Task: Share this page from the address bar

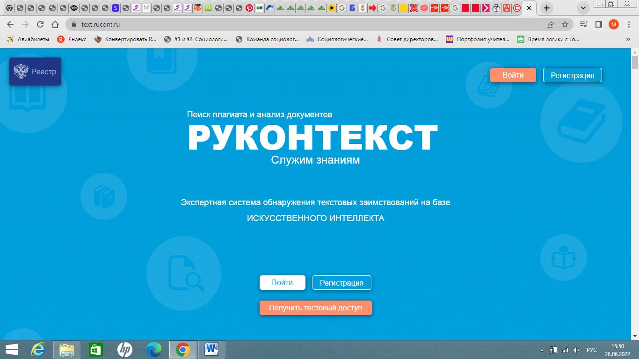Action: [x=550, y=24]
